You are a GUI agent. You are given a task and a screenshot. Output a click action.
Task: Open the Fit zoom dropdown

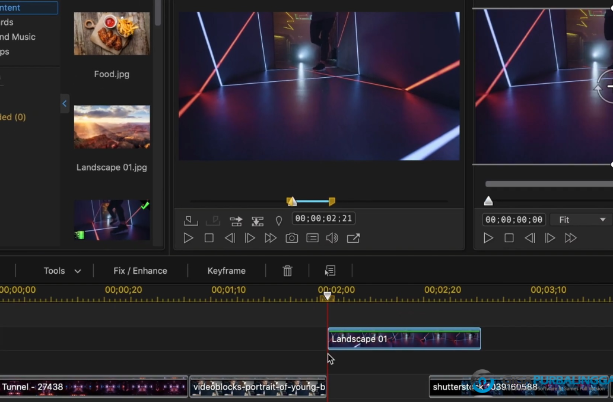582,220
